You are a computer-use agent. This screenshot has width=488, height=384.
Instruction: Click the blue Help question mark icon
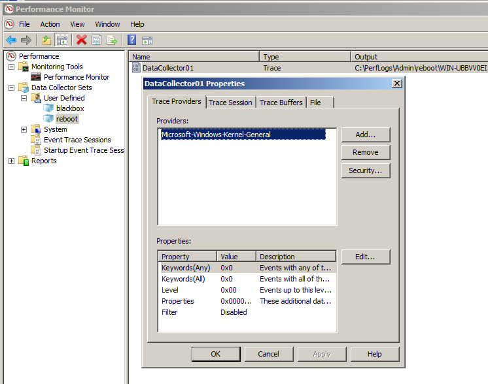click(132, 40)
